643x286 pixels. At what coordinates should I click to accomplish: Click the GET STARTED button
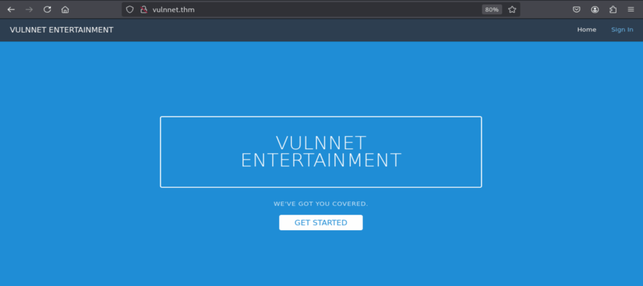pyautogui.click(x=321, y=223)
